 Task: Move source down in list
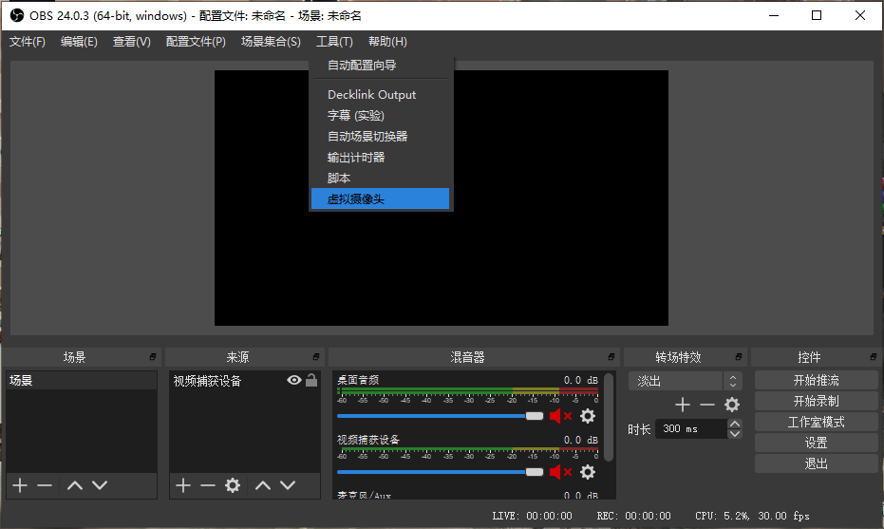click(288, 485)
